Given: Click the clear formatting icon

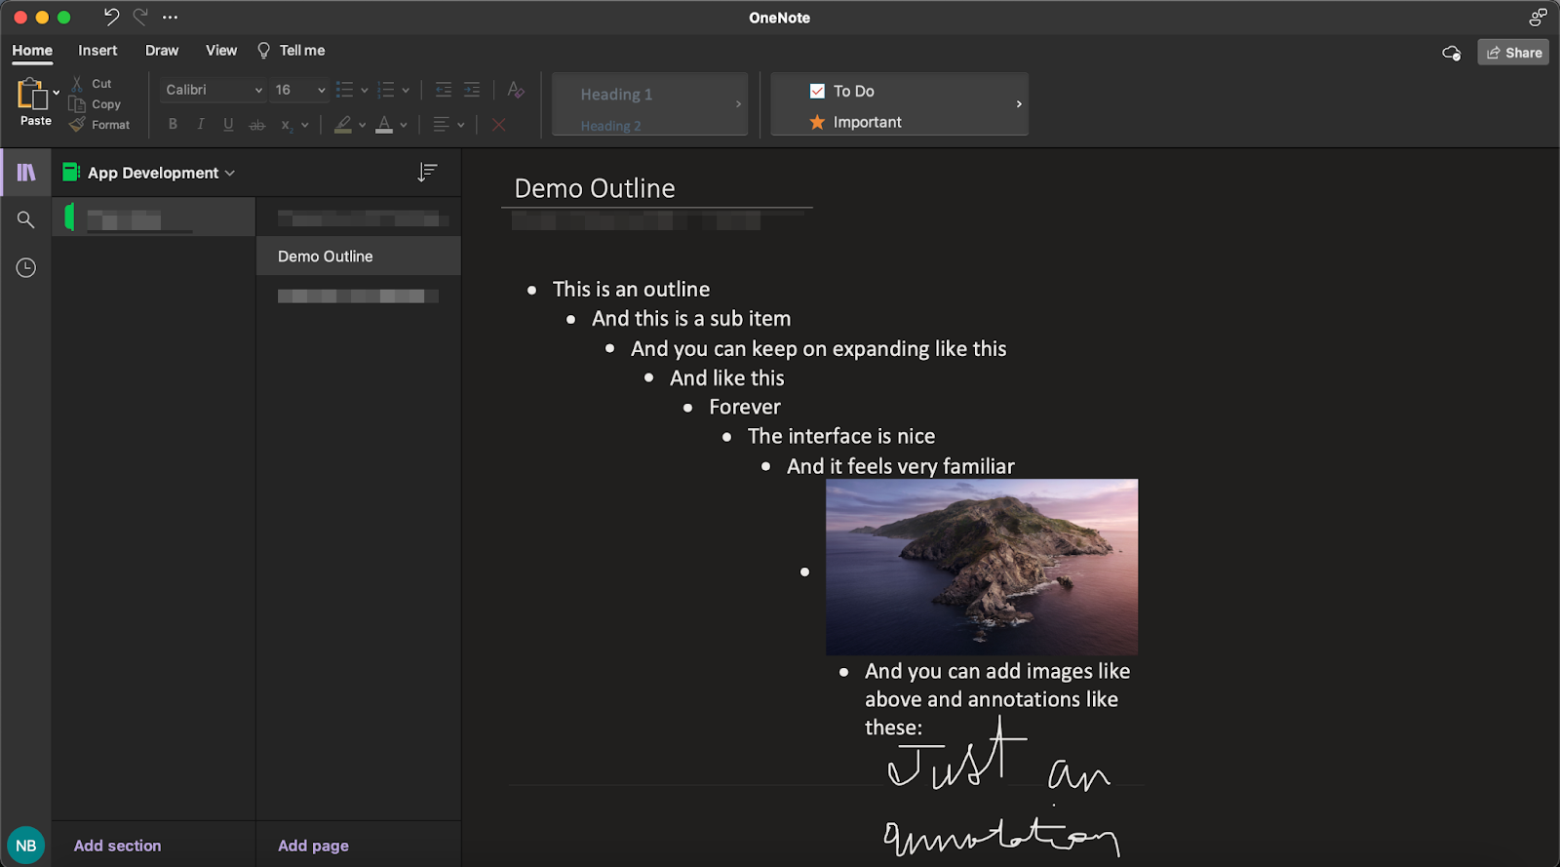Looking at the screenshot, I should point(516,90).
